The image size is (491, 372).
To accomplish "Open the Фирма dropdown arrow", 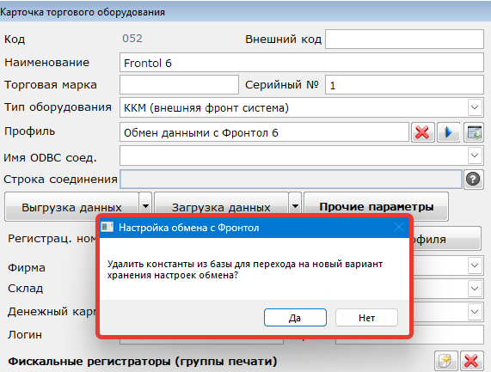I will click(x=475, y=265).
